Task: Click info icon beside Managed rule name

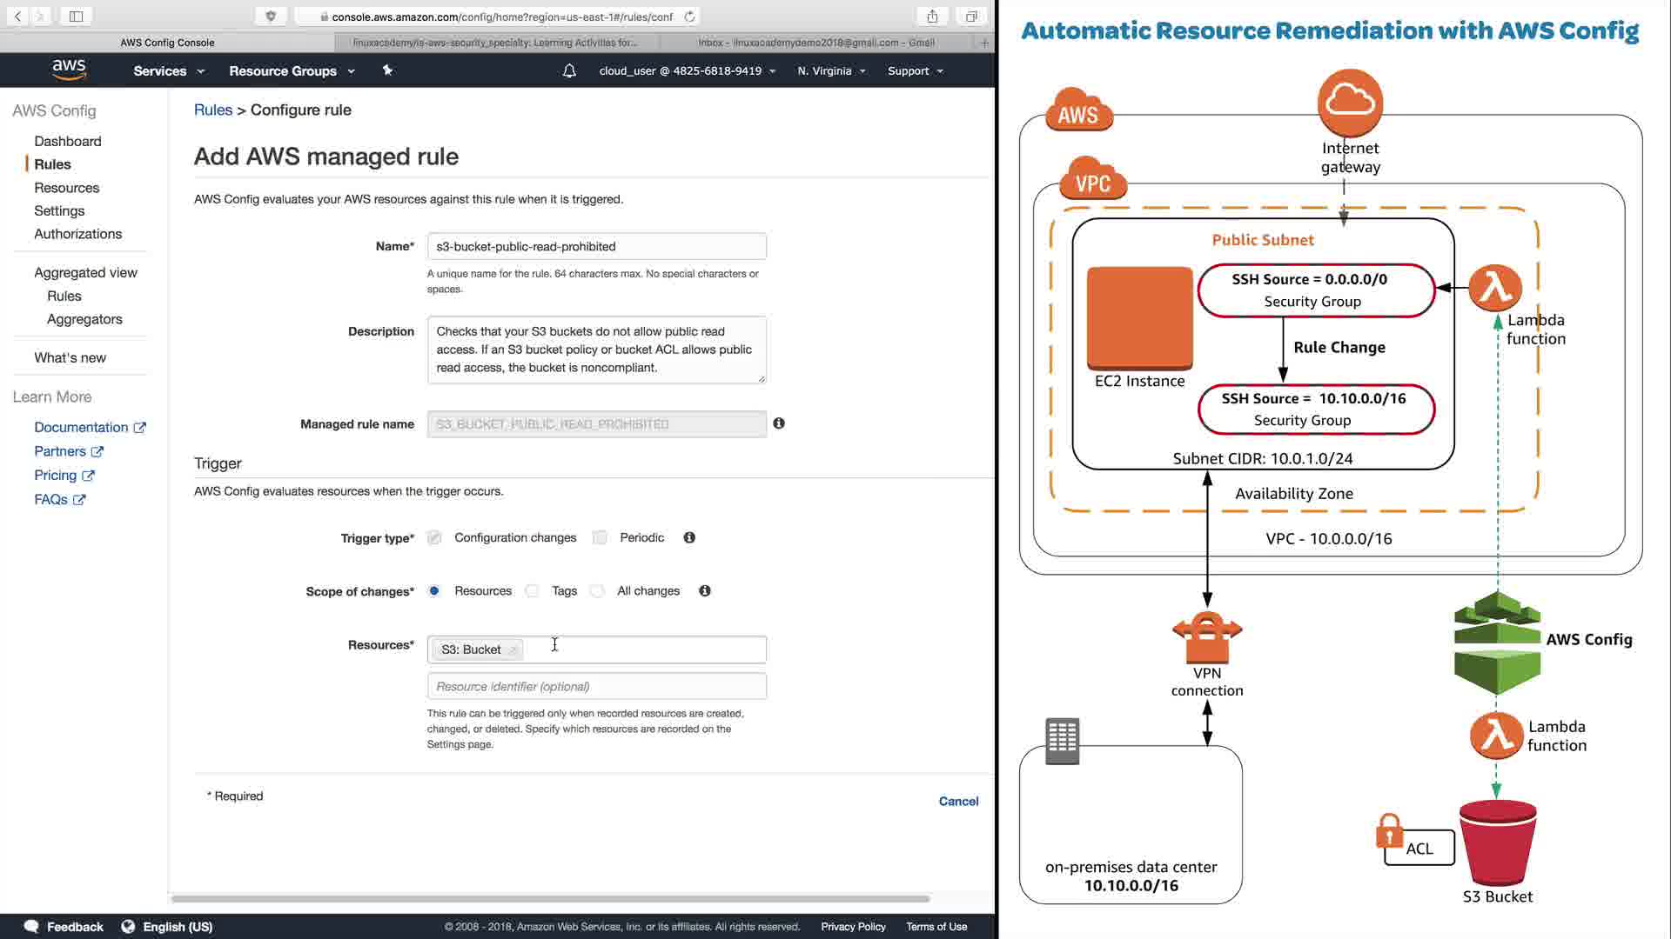Action: 779,423
